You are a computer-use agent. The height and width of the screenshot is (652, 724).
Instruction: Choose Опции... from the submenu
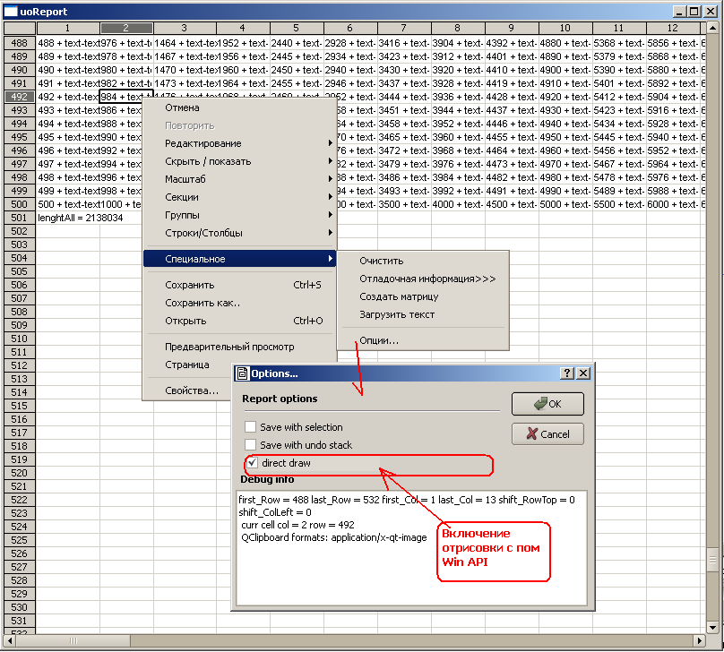[379, 340]
